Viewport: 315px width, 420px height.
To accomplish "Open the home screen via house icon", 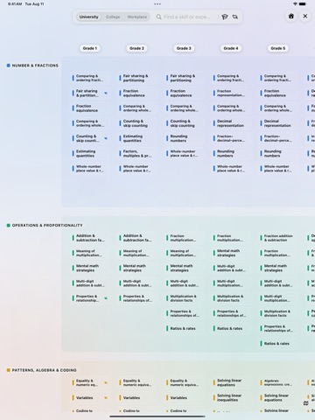I will (x=291, y=16).
